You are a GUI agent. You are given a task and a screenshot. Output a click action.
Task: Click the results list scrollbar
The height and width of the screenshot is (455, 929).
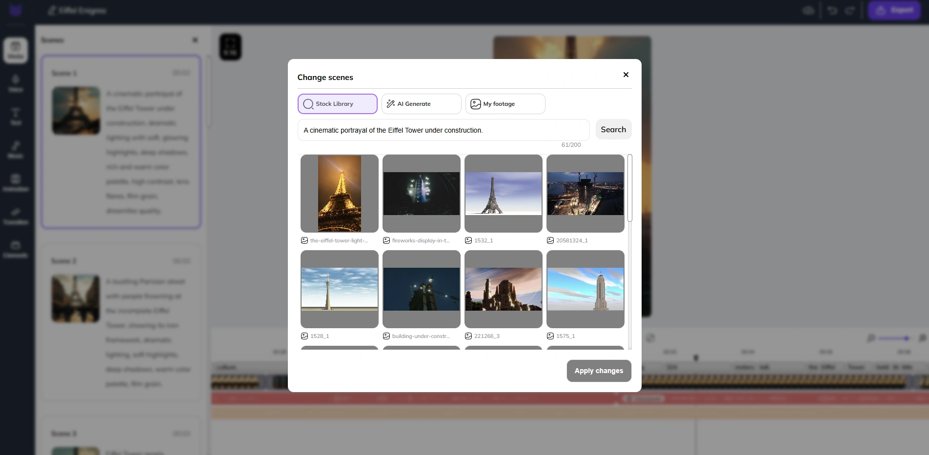point(630,188)
